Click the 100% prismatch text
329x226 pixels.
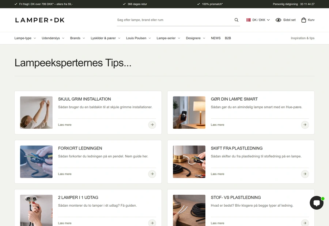(212, 4)
